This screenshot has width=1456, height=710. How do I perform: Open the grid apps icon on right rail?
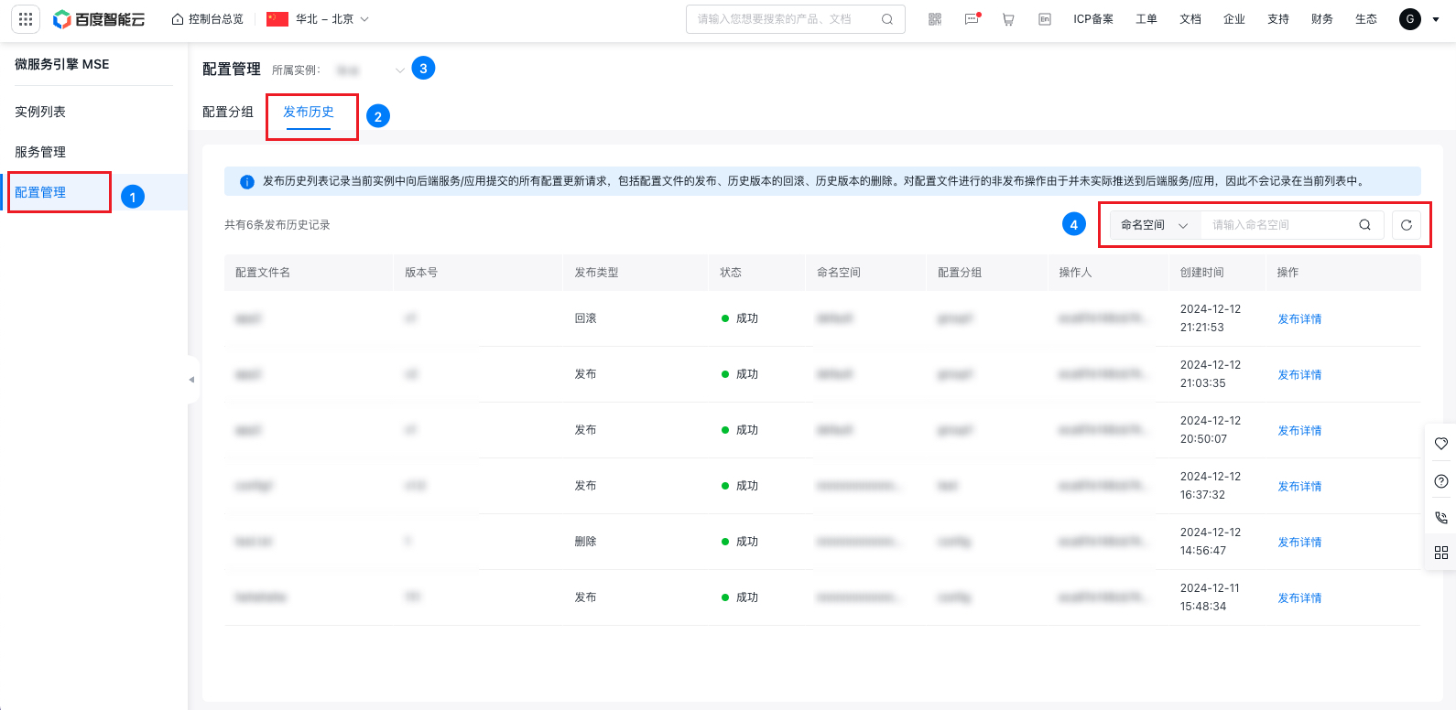point(1441,553)
